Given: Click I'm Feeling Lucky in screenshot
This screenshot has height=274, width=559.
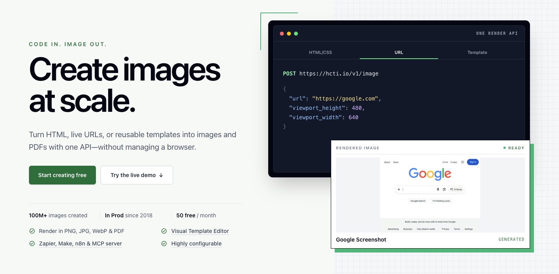Looking at the screenshot, I should [441, 201].
